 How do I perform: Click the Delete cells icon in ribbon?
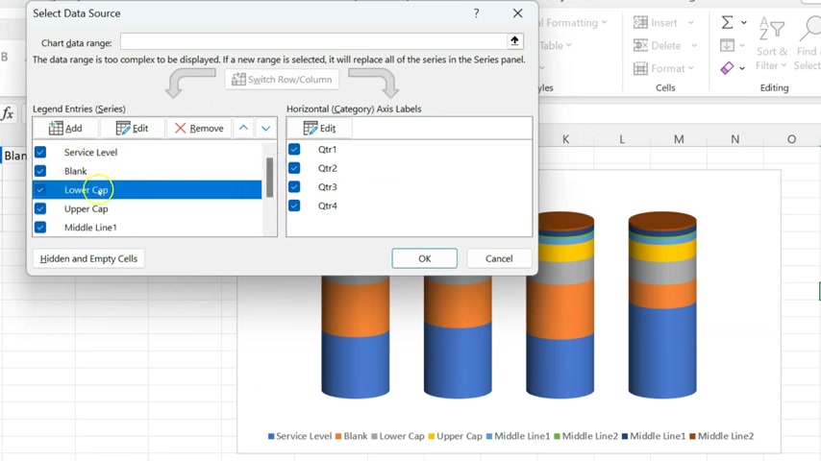point(640,45)
